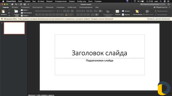Open the Сервис menu
The height and width of the screenshot is (96, 172).
pos(72,1)
